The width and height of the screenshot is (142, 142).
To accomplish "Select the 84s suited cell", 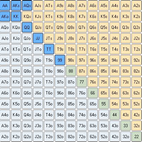I will (114, 71).
